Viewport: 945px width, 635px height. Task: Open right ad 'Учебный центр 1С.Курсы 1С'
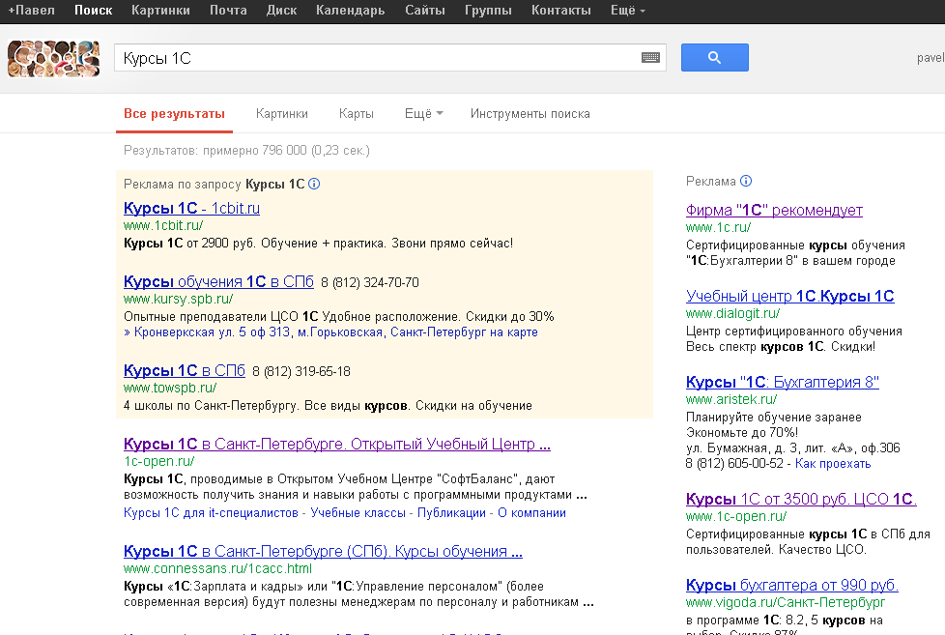click(x=790, y=296)
